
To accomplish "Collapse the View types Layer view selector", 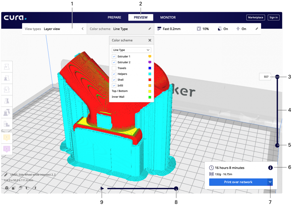I will (x=82, y=29).
